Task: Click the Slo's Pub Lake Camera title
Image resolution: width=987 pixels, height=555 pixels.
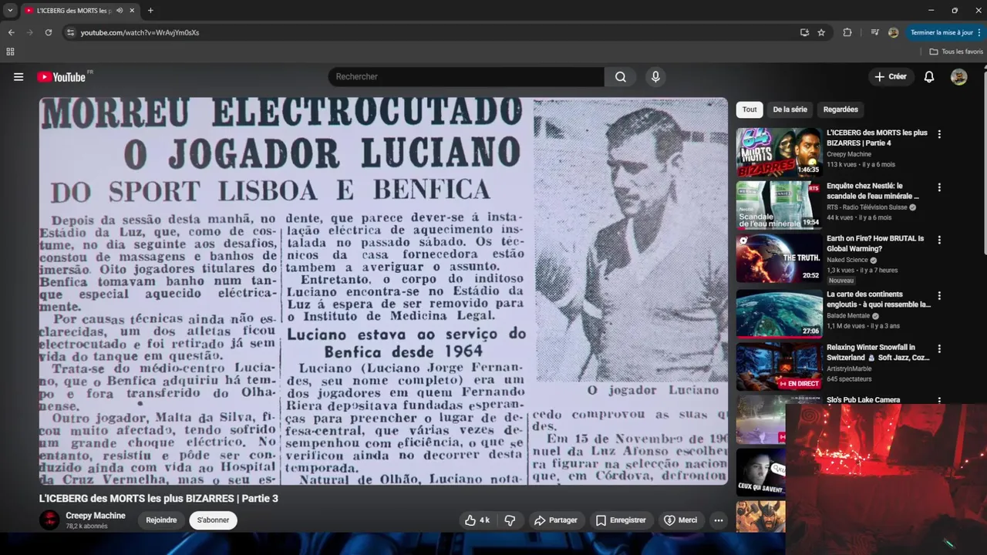Action: pyautogui.click(x=863, y=400)
